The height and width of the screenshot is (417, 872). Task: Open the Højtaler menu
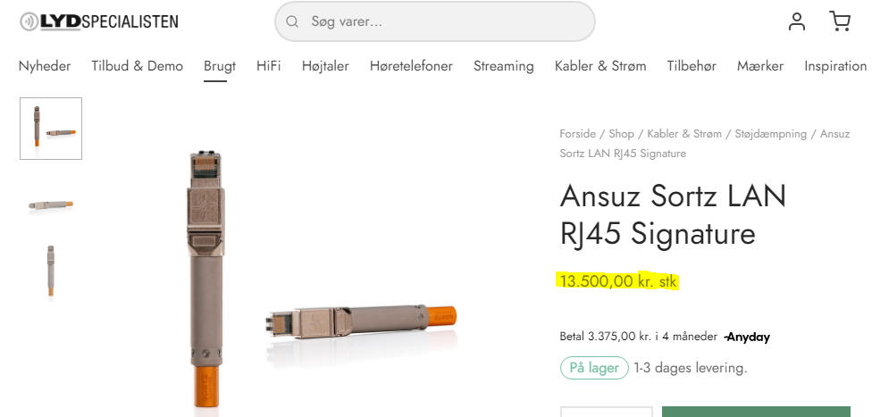325,66
